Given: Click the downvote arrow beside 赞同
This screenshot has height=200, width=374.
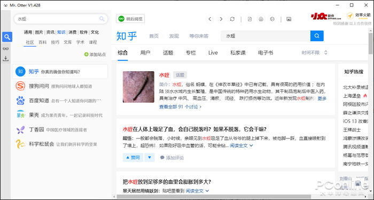Looking at the screenshot, I should [x=150, y=158].
